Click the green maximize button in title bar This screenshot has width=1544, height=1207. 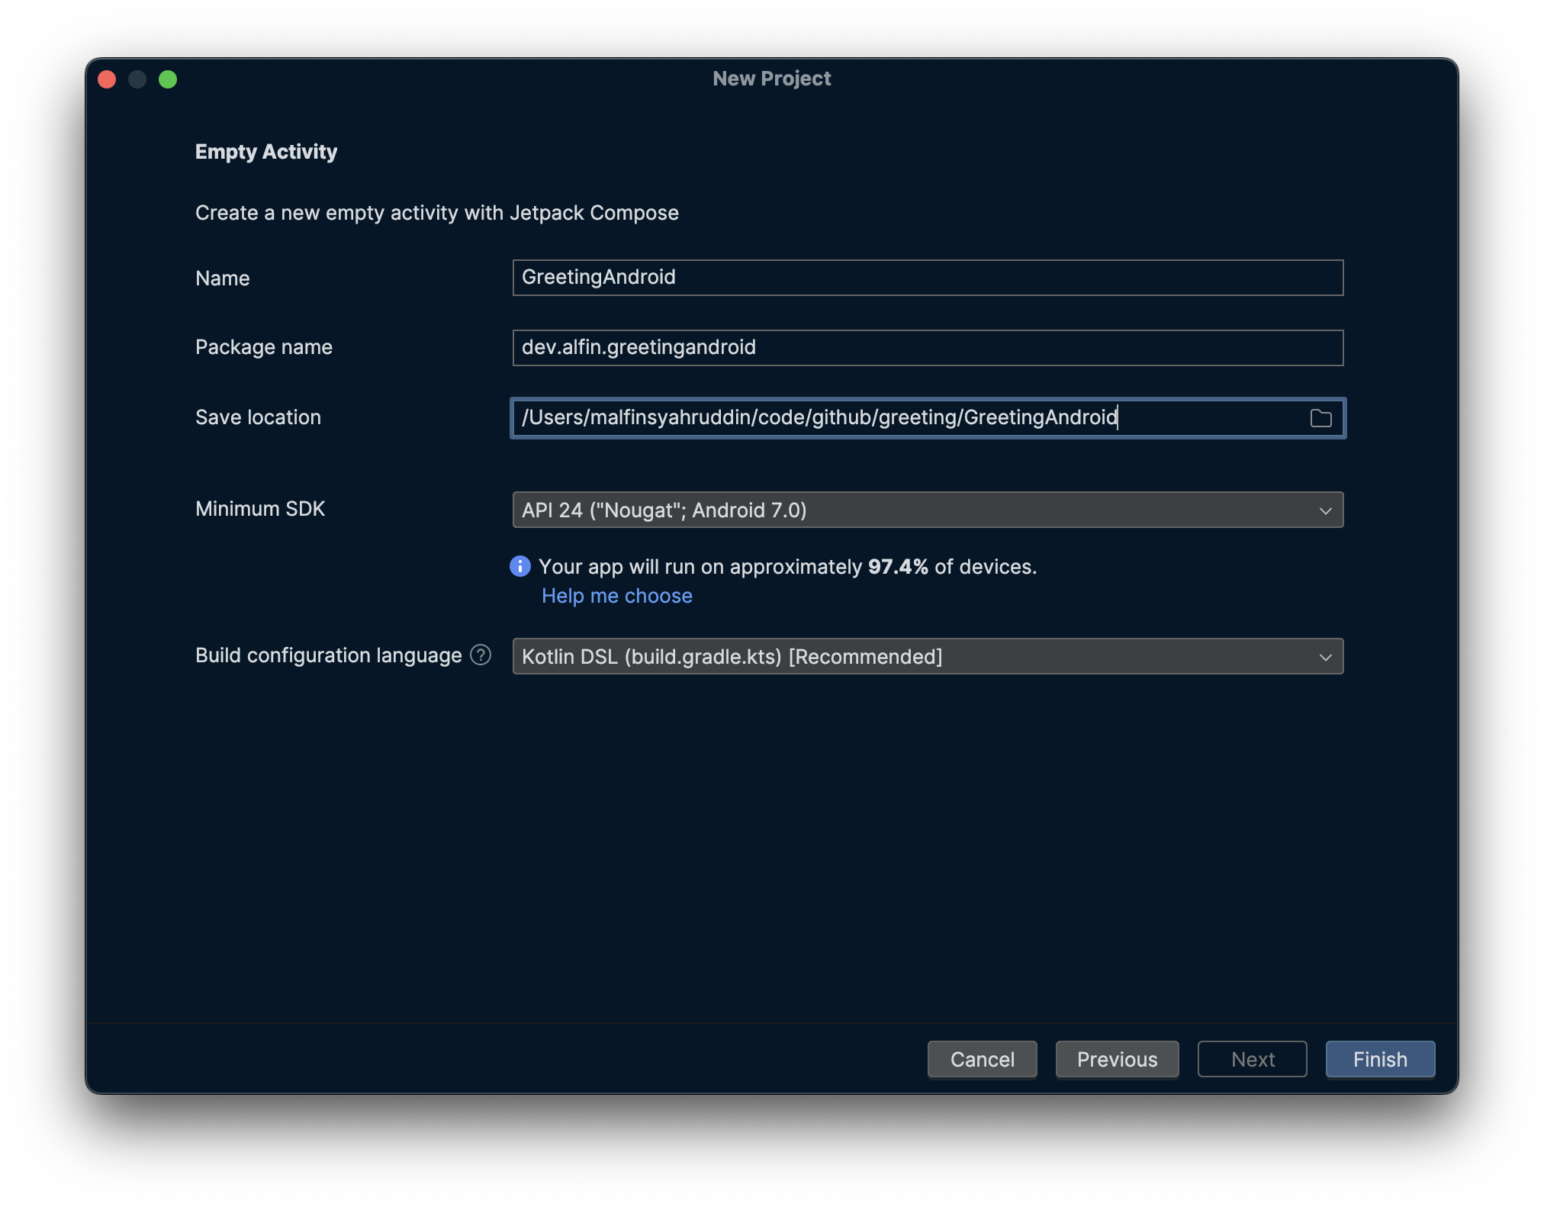pyautogui.click(x=169, y=78)
